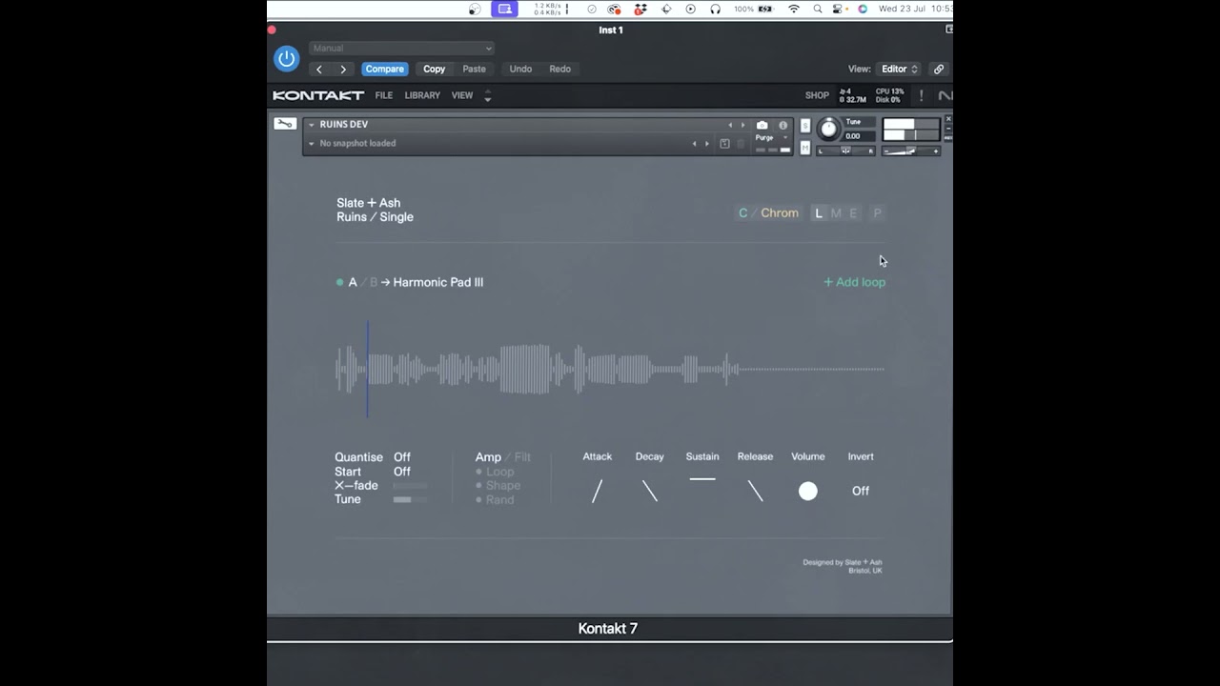The width and height of the screenshot is (1220, 686).
Task: Click the tune value 0.00 field
Action: point(859,136)
